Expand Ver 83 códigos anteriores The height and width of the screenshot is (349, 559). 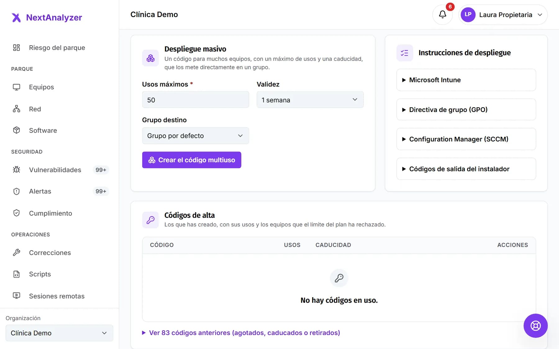pos(241,333)
